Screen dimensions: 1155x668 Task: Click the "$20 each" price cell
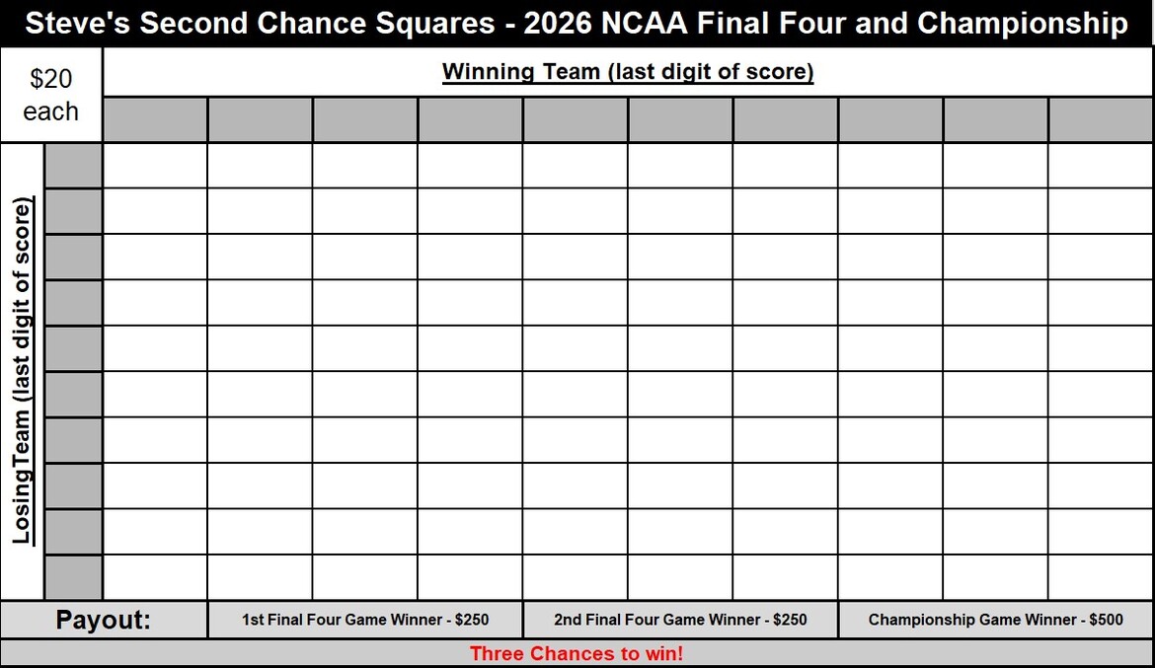(51, 96)
